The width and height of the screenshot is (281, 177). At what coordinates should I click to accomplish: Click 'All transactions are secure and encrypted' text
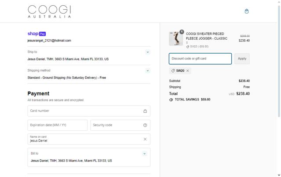55,100
